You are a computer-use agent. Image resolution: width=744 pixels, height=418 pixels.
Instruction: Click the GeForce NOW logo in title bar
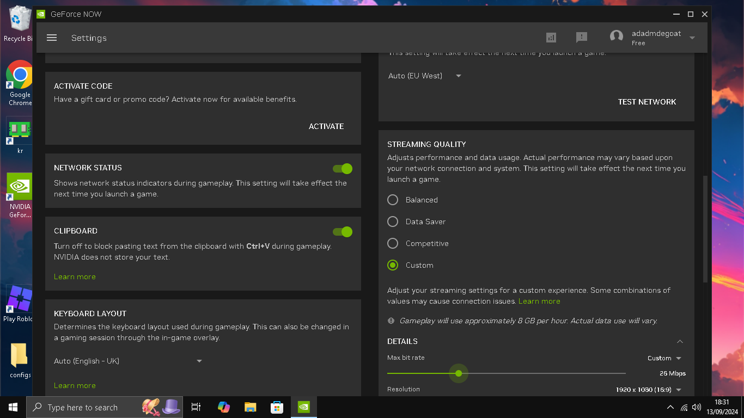[x=41, y=14]
